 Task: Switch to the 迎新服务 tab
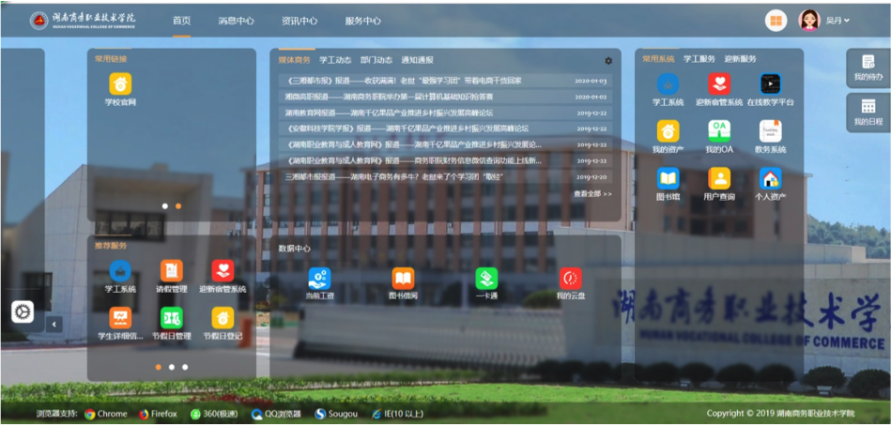(x=741, y=59)
